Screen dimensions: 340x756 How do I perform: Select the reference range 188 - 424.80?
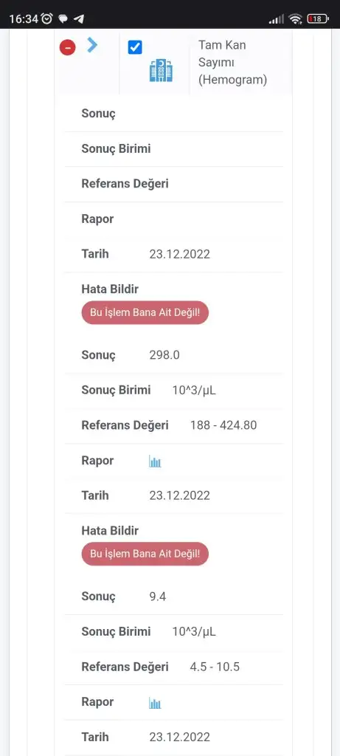pos(223,425)
